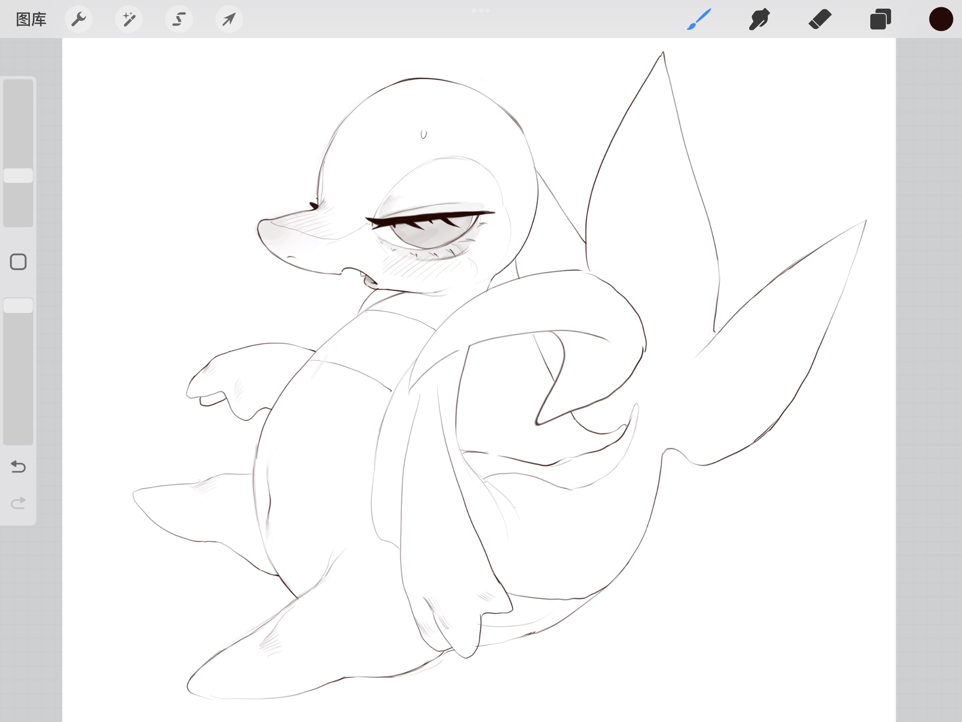The image size is (962, 722).
Task: Select the Smudge tool
Action: point(759,19)
